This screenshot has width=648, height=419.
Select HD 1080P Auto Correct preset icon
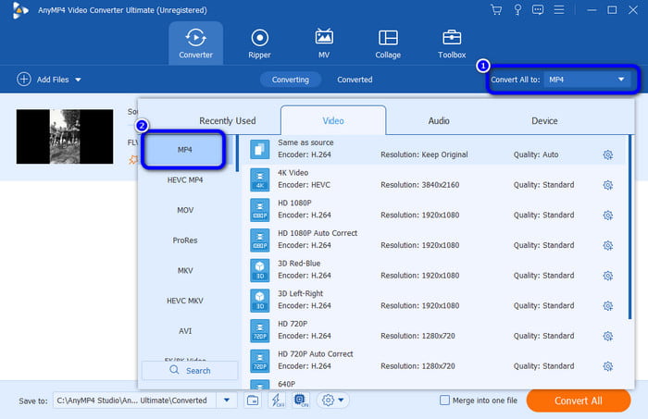(260, 240)
